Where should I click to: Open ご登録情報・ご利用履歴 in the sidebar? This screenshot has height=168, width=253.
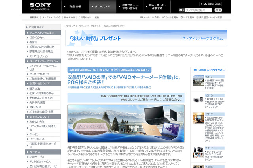click(x=43, y=79)
